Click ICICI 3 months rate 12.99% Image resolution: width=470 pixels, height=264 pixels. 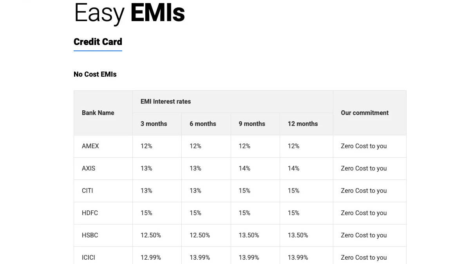tap(151, 258)
